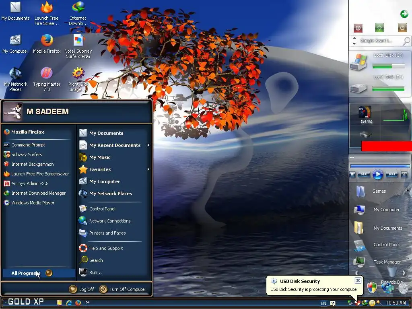
Task: Click Log Off button in Start menu
Action: pyautogui.click(x=81, y=289)
